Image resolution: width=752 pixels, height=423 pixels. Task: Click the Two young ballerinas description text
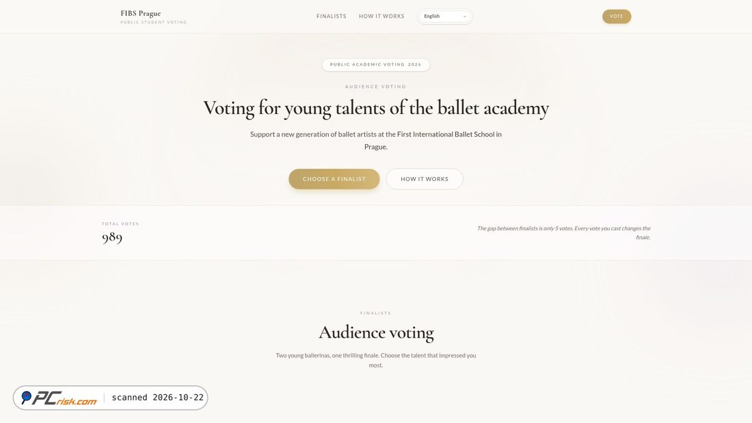[x=376, y=360]
